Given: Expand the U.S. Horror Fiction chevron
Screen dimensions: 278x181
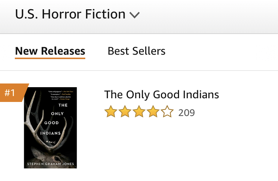Looking at the screenshot, I should 135,15.
